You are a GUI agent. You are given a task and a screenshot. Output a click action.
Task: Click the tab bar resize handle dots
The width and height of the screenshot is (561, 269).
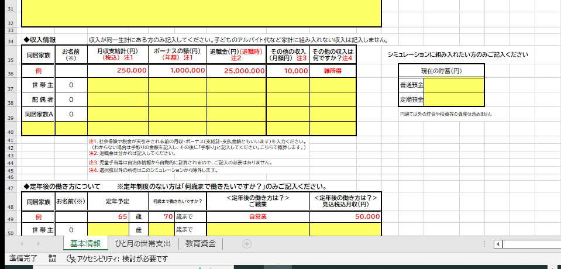(484, 244)
